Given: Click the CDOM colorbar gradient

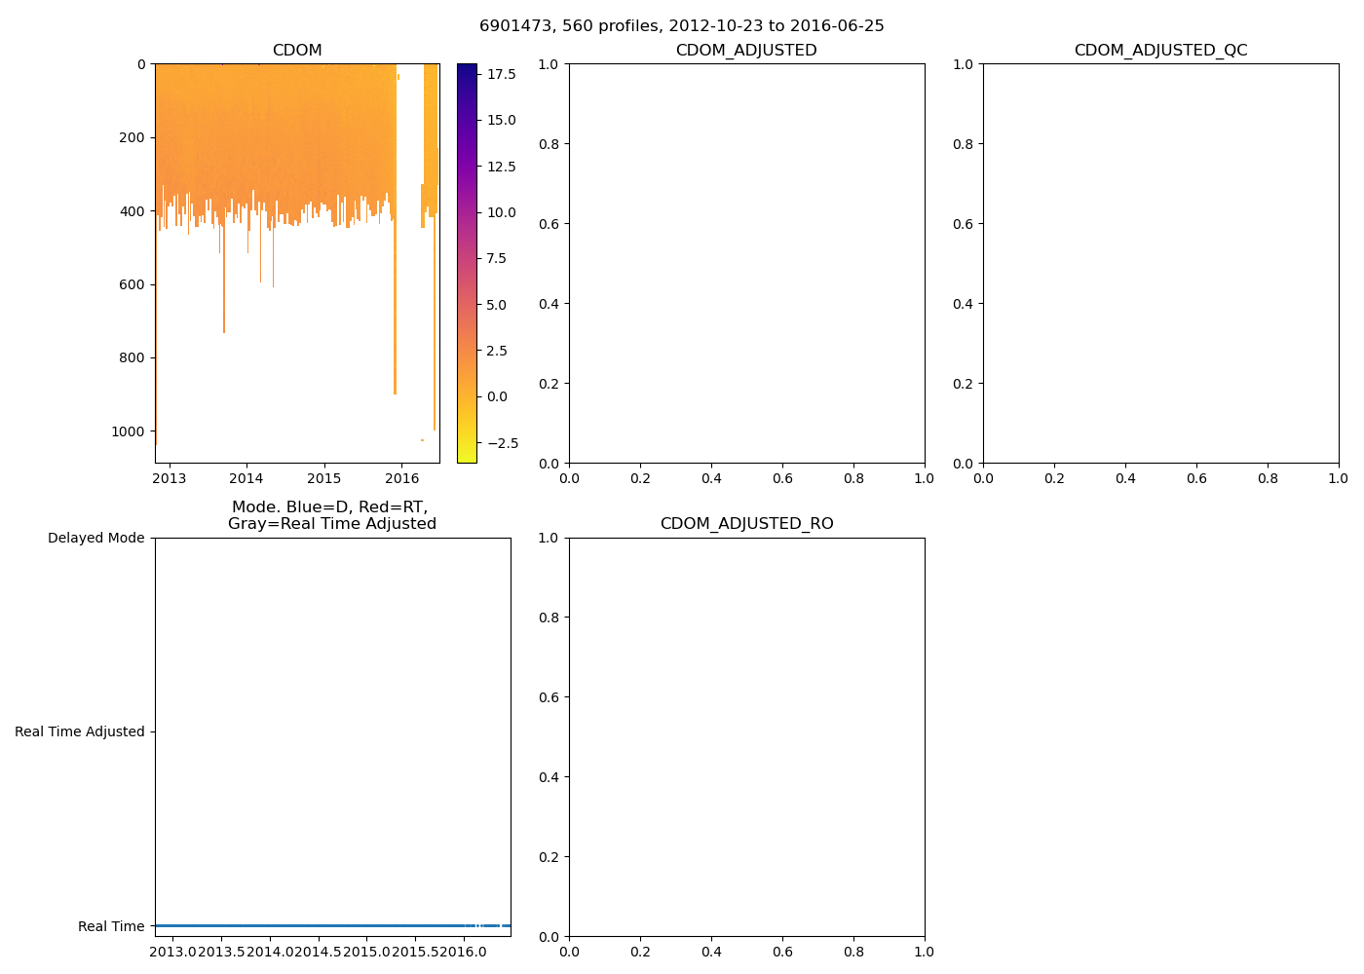Looking at the screenshot, I should 467,263.
